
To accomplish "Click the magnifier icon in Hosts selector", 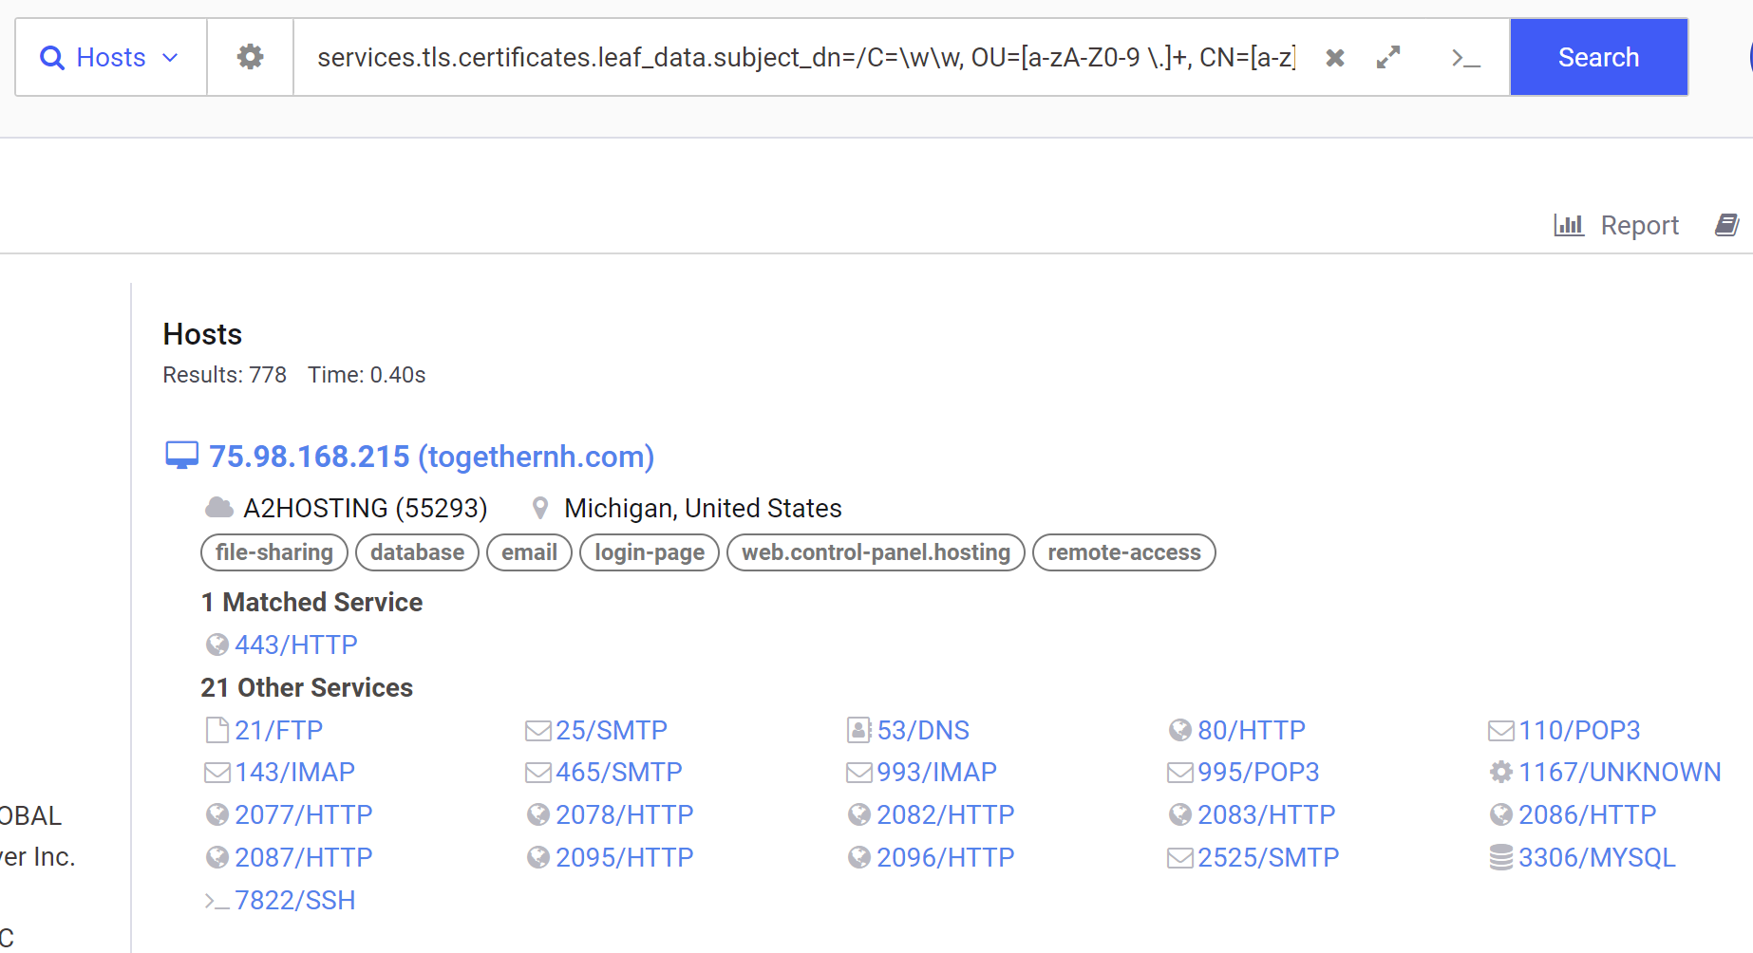I will 52,58.
